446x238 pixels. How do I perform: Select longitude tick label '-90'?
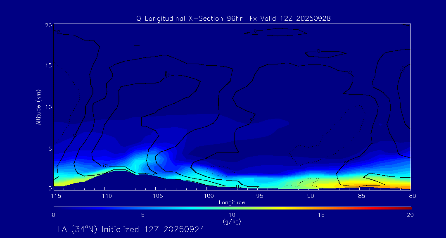(x=308, y=196)
